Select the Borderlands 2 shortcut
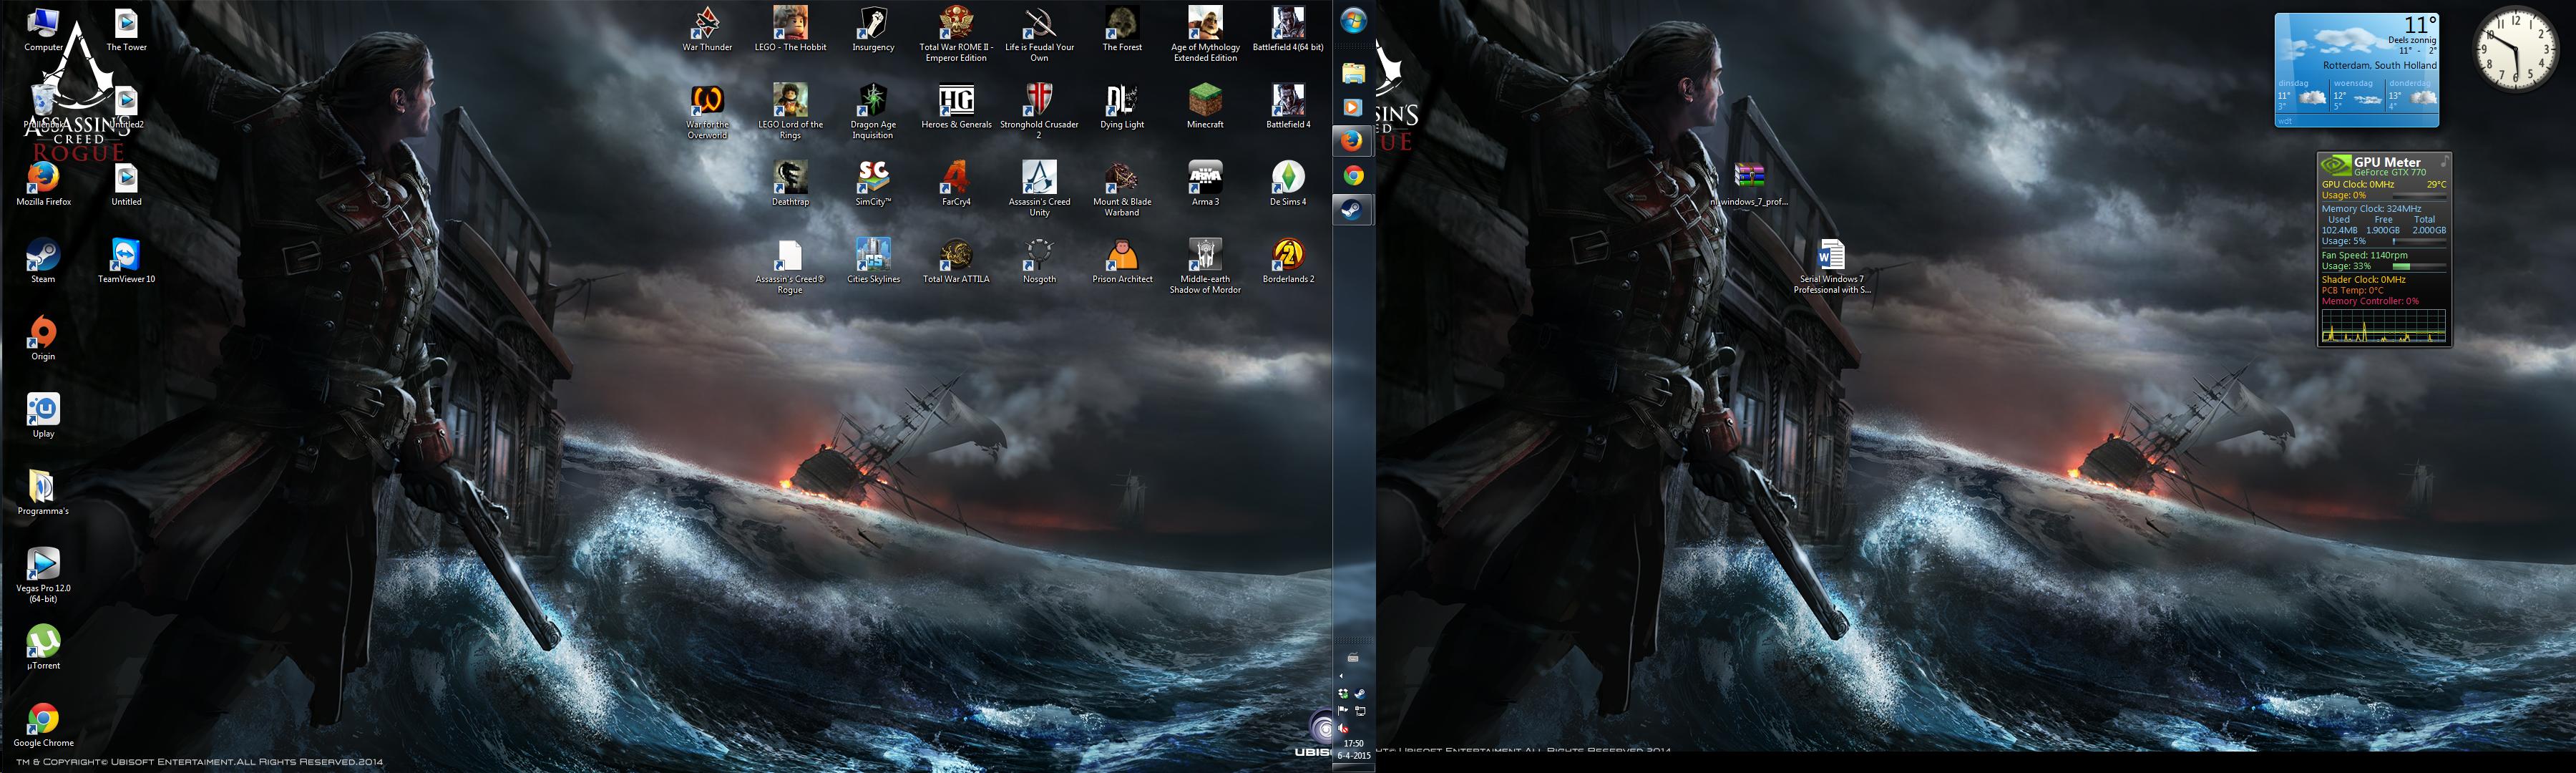The height and width of the screenshot is (773, 2576). [1288, 261]
